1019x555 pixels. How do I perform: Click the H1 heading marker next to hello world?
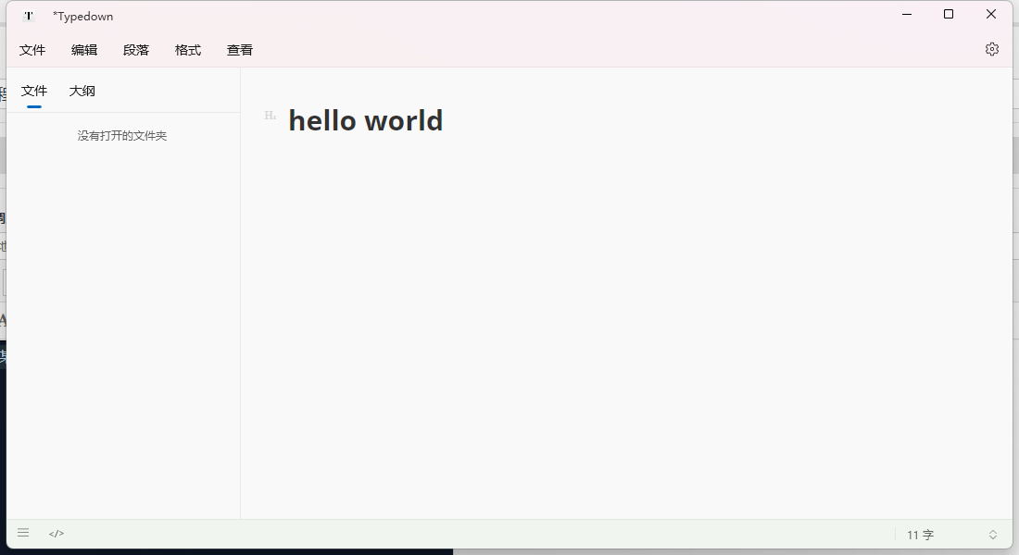click(x=270, y=115)
